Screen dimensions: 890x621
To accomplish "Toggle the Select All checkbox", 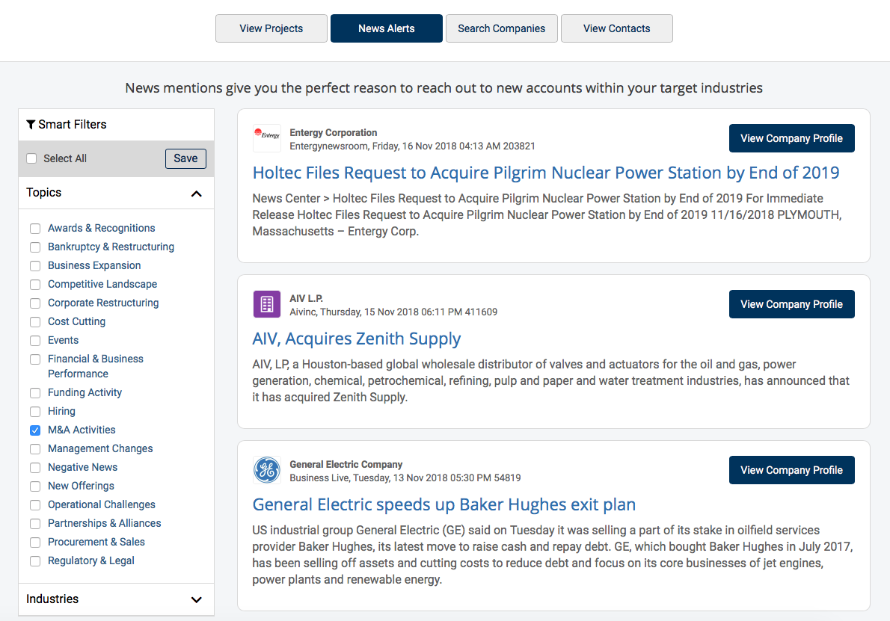I will (x=31, y=158).
